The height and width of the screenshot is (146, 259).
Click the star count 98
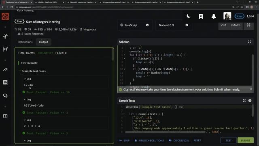pyautogui.click(x=18, y=29)
